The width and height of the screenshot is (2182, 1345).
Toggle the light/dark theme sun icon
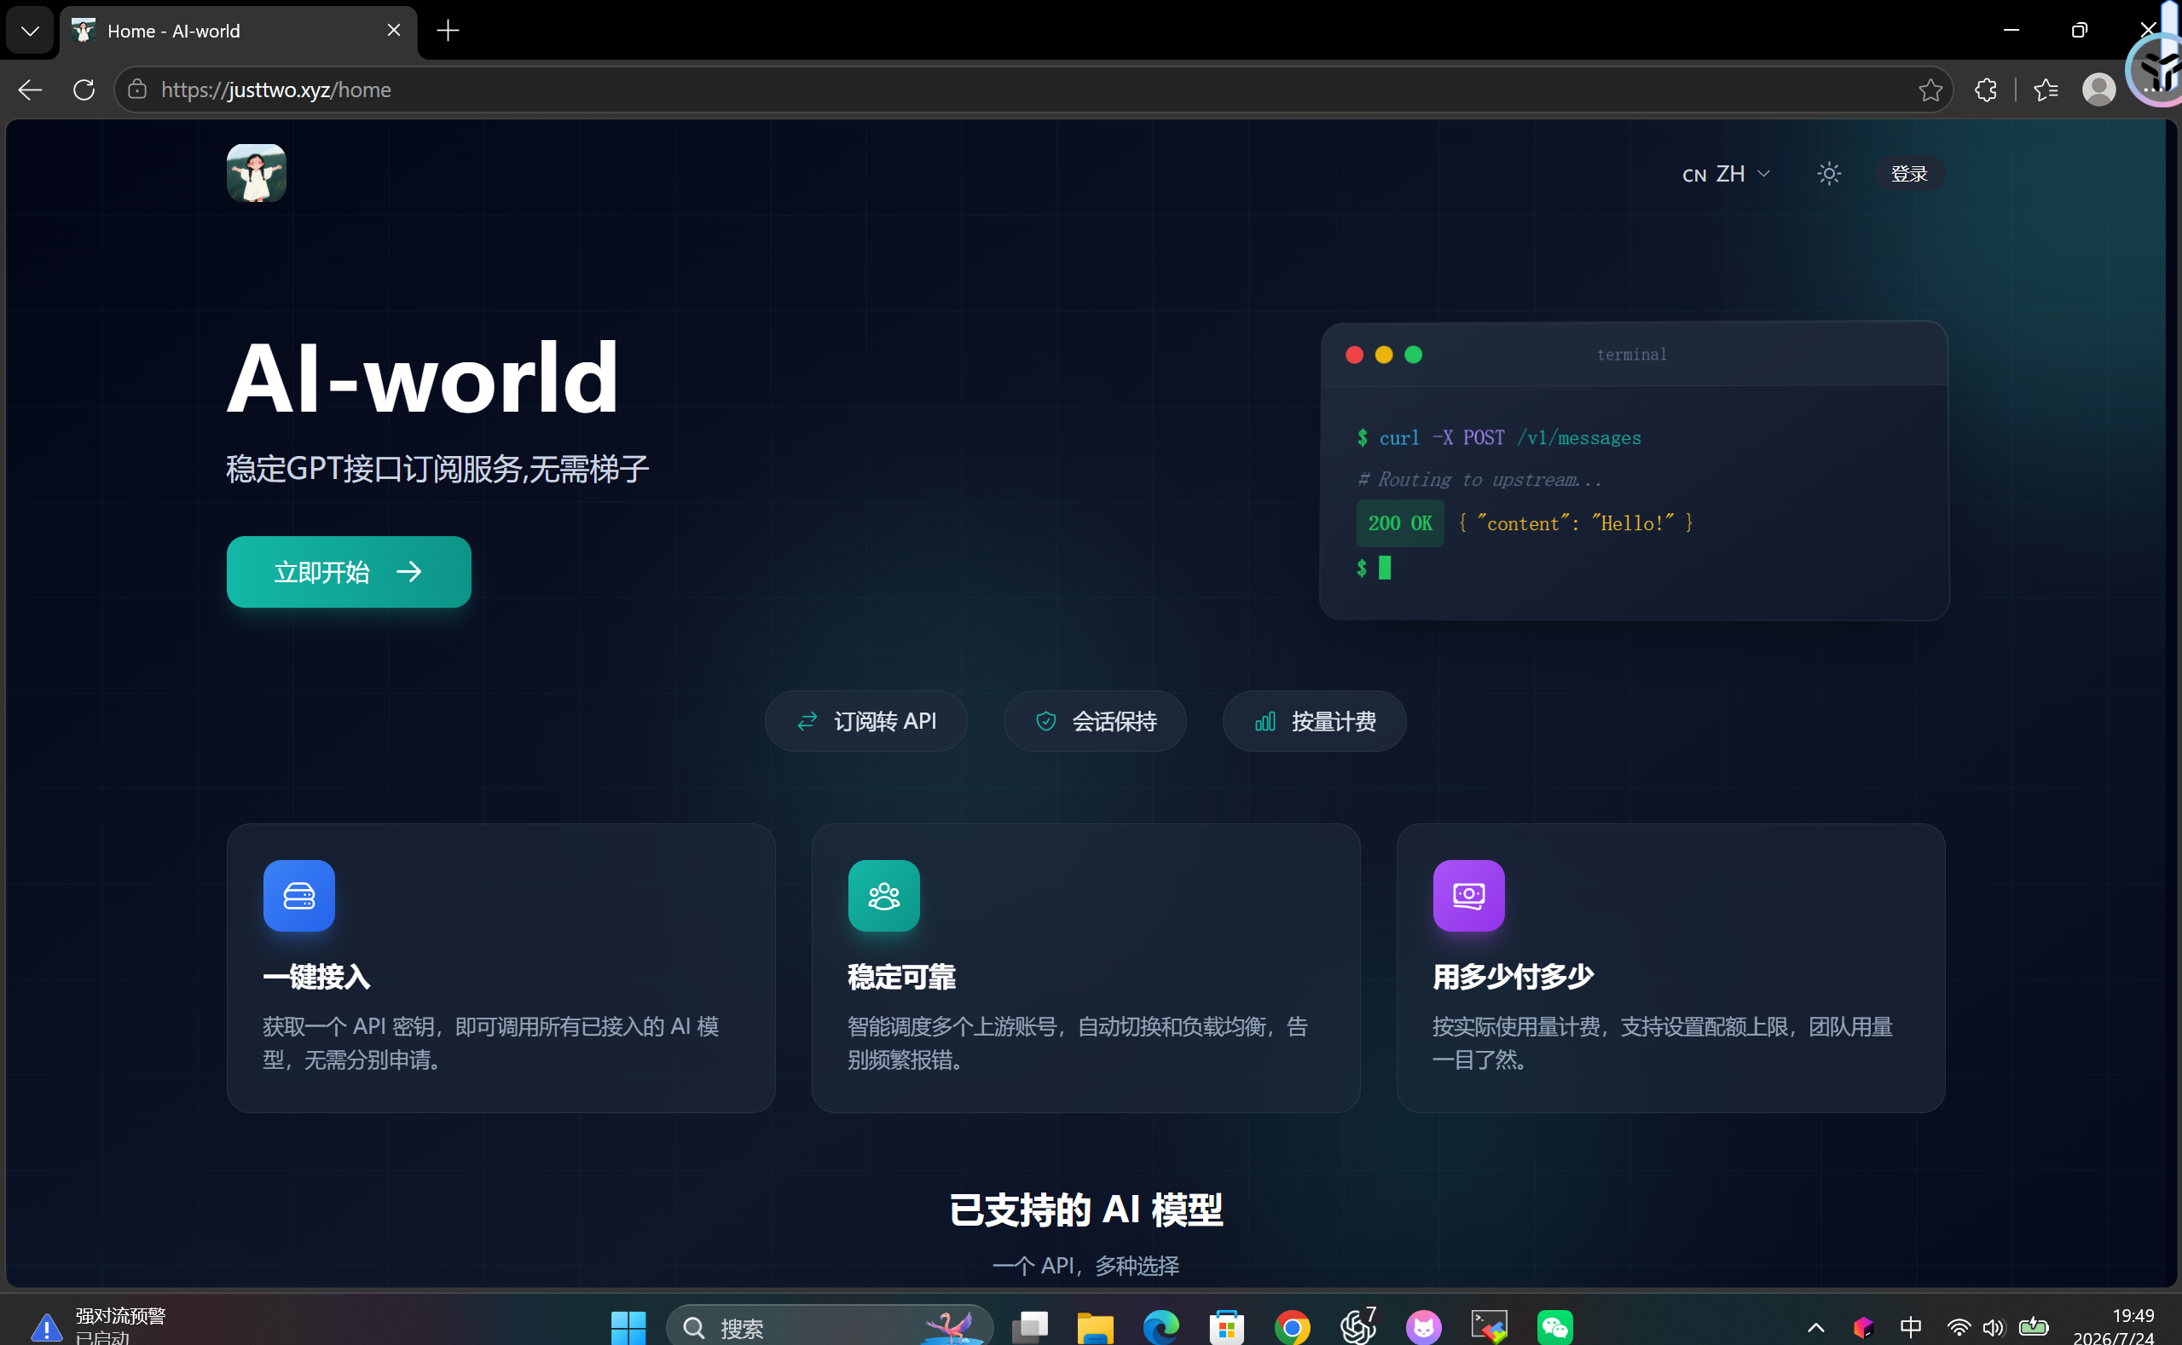[x=1829, y=174]
